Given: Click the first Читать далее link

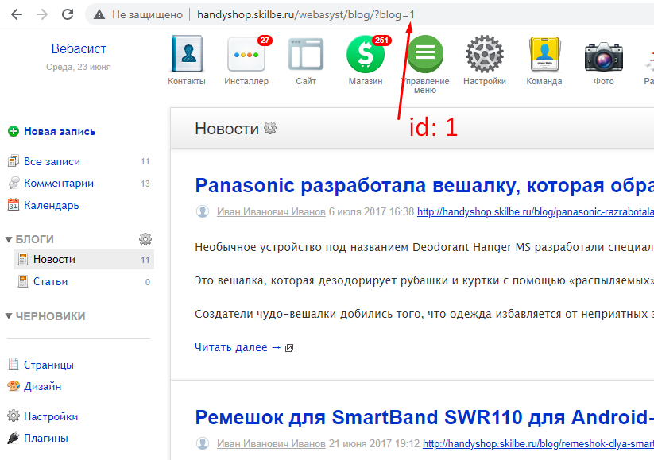Looking at the screenshot, I should pyautogui.click(x=238, y=347).
